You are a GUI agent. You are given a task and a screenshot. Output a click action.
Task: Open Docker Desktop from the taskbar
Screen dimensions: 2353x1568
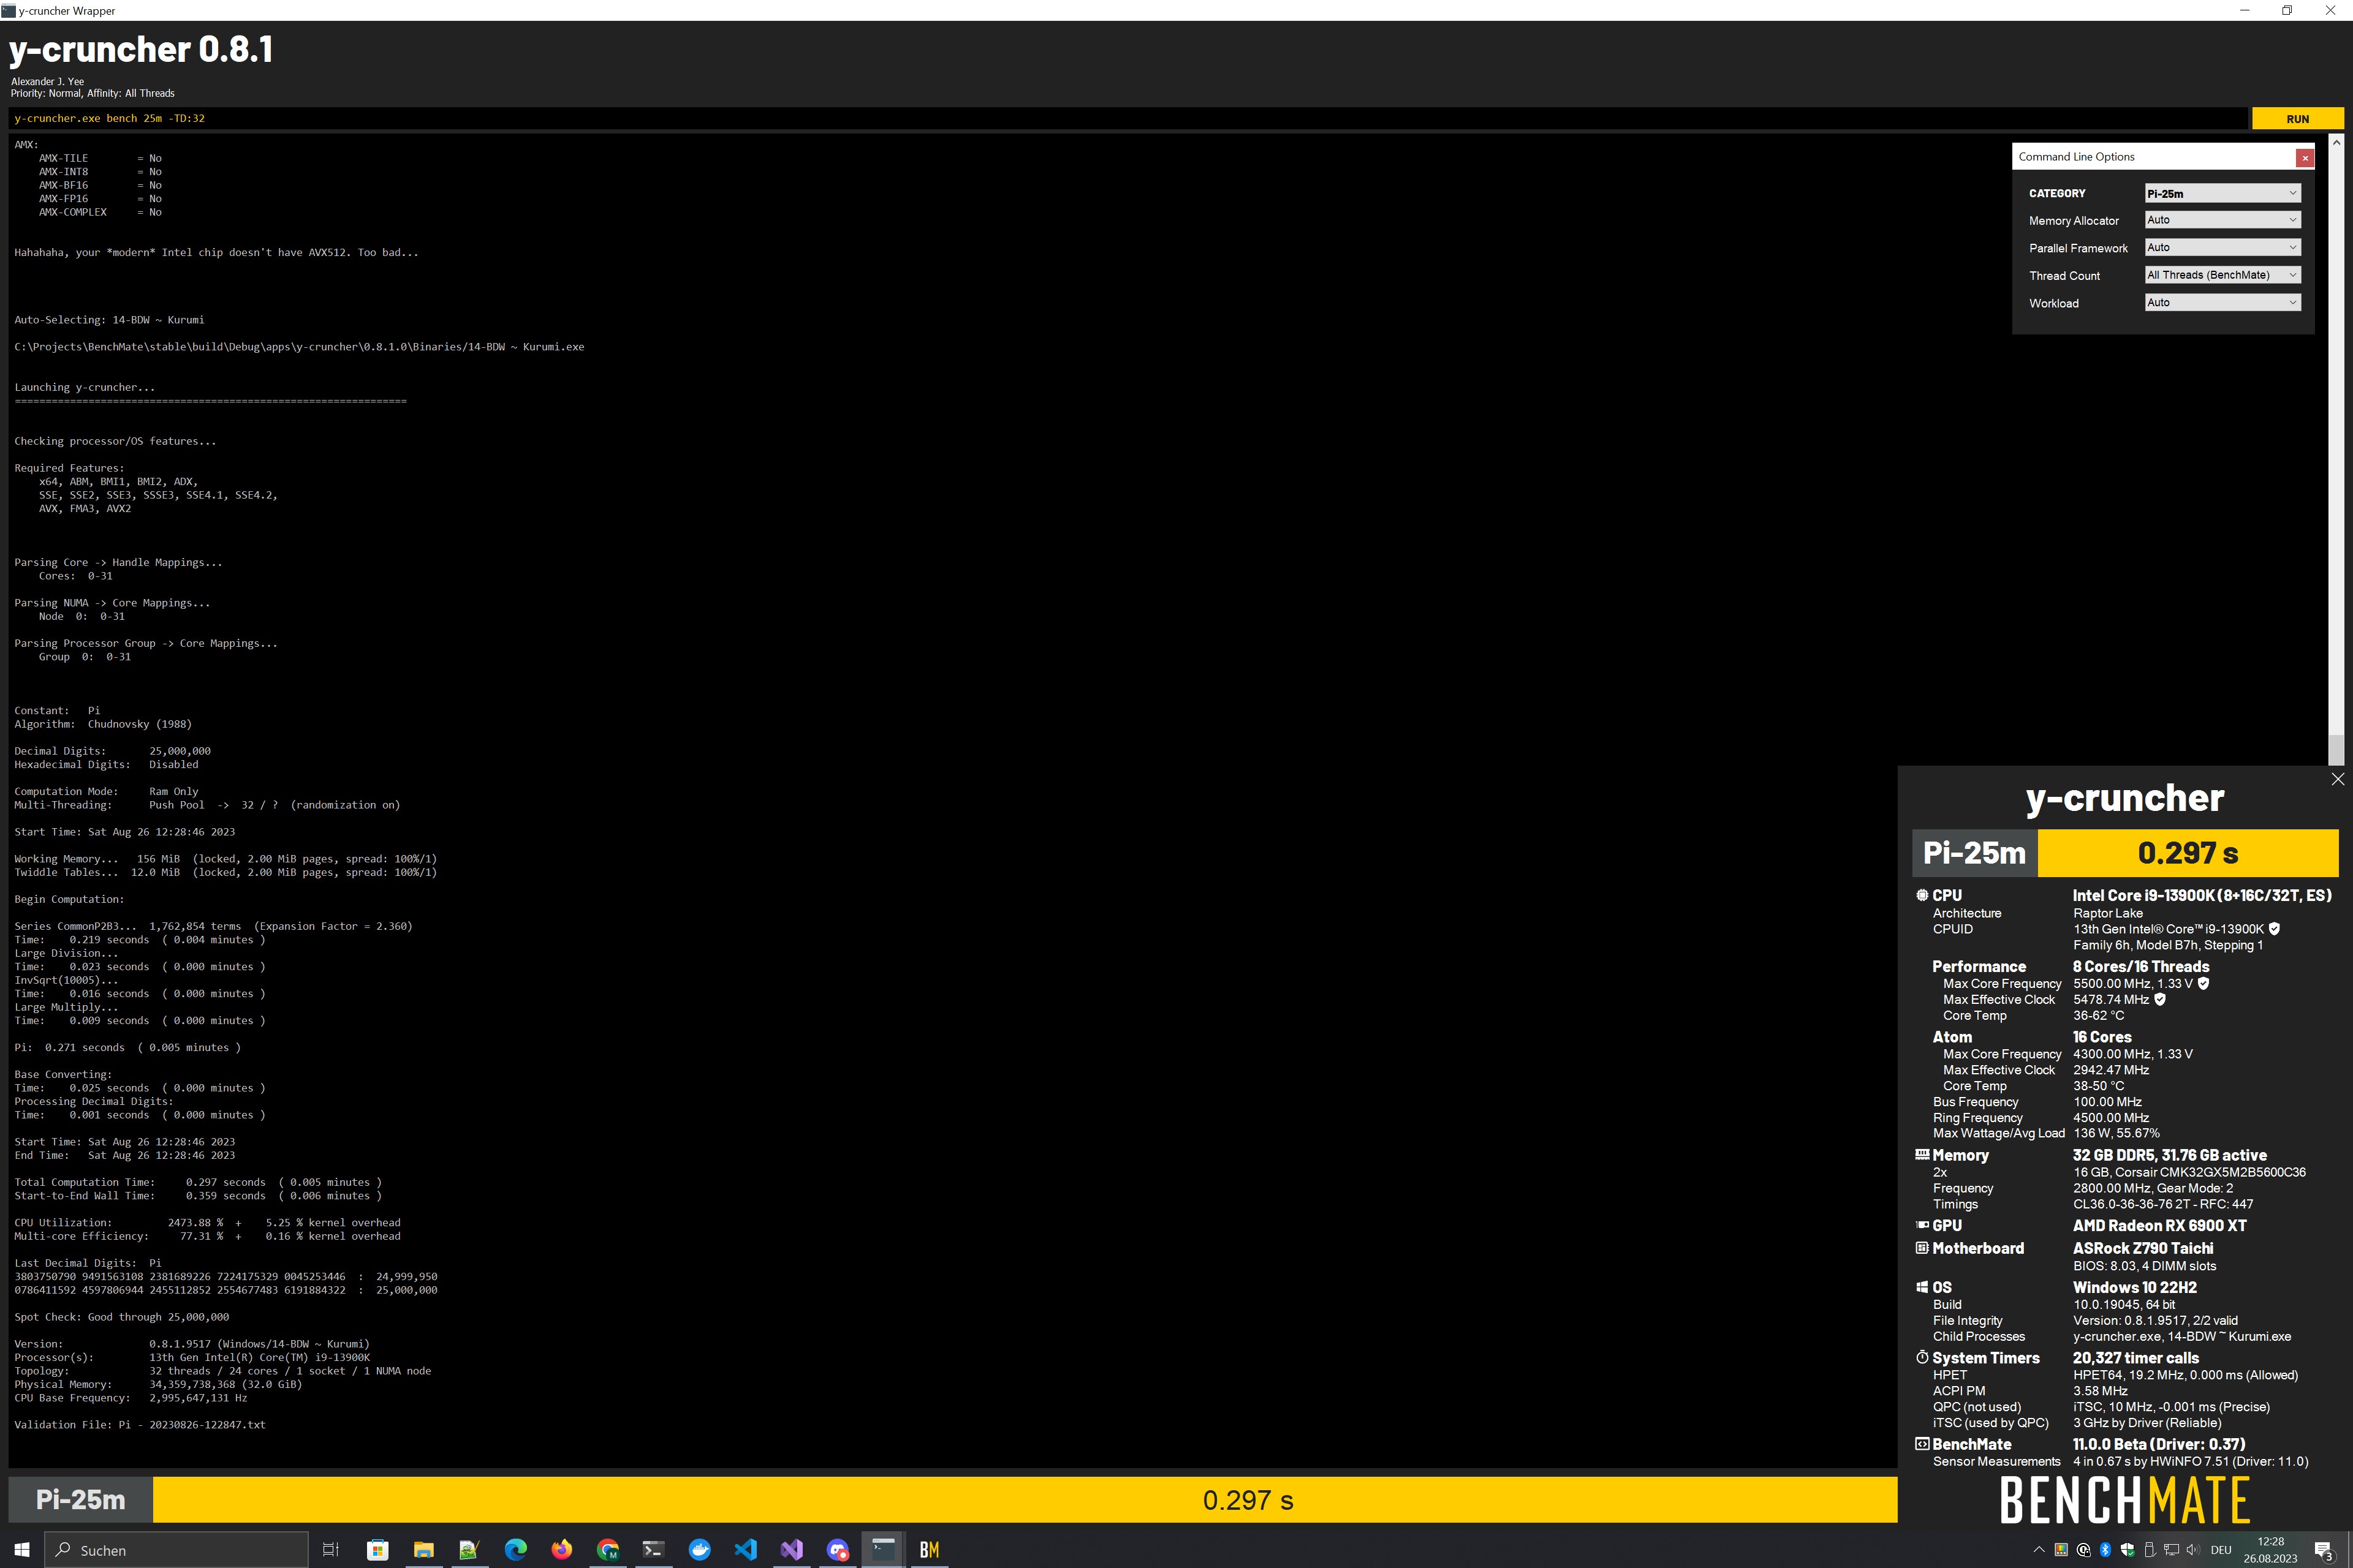699,1550
